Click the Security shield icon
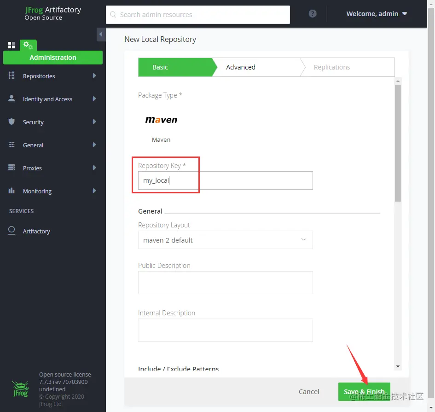Image resolution: width=435 pixels, height=412 pixels. click(12, 122)
